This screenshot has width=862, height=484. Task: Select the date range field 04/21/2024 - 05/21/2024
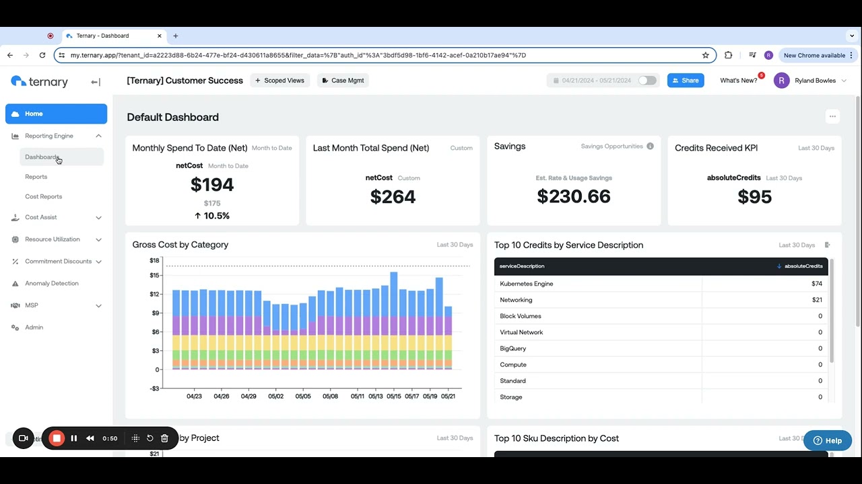click(593, 81)
